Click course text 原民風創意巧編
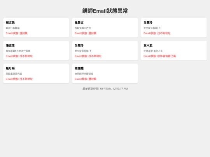The height and width of the screenshot is (157, 210). [14, 74]
